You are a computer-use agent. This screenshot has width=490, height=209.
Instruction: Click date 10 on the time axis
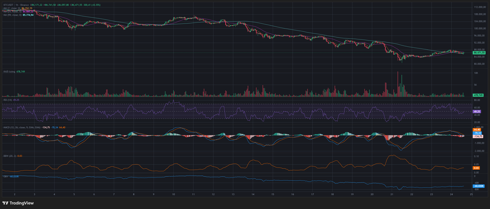173,194
